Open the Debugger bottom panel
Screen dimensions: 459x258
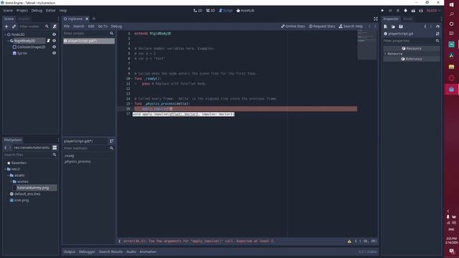tap(87, 252)
